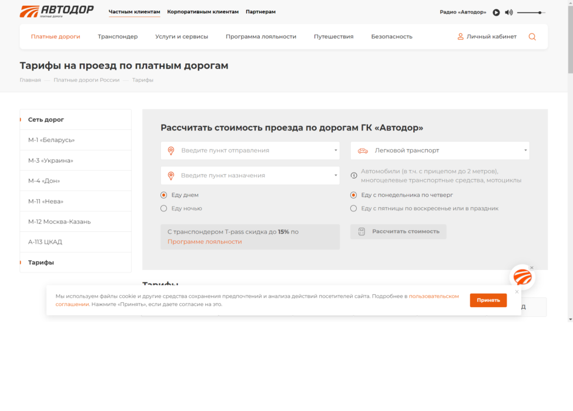Select «Тарифы» in the roads sidebar

[42, 262]
